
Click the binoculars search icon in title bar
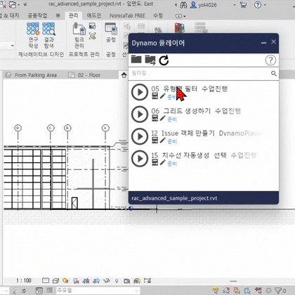point(183,5)
